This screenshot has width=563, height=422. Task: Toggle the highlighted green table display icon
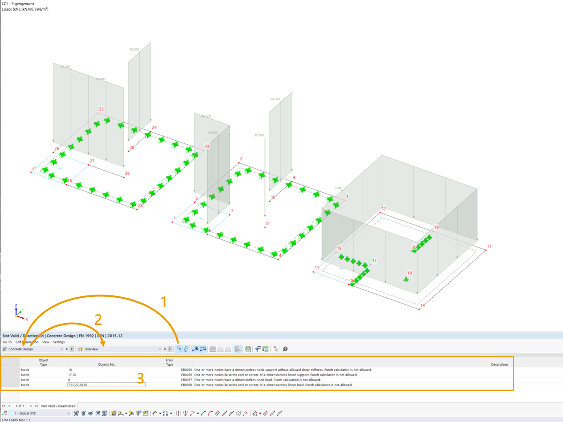click(x=237, y=349)
